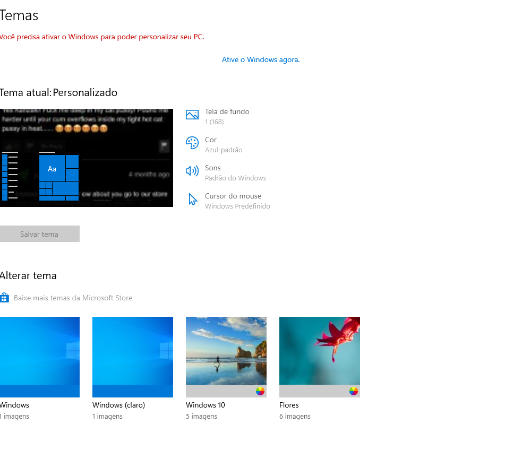Image resolution: width=522 pixels, height=450 pixels.
Task: Click the Windows 10 theme name
Action: [206, 405]
